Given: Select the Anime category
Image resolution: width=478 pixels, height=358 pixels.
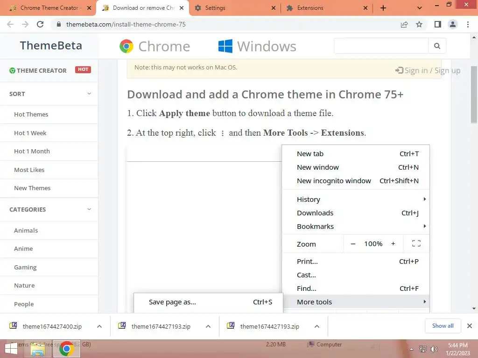Looking at the screenshot, I should pyautogui.click(x=23, y=249).
